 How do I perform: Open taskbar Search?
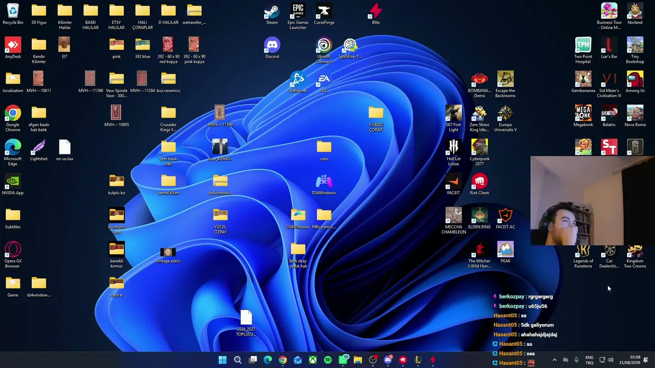point(237,360)
